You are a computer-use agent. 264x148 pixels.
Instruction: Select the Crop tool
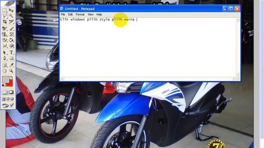coord(5,22)
